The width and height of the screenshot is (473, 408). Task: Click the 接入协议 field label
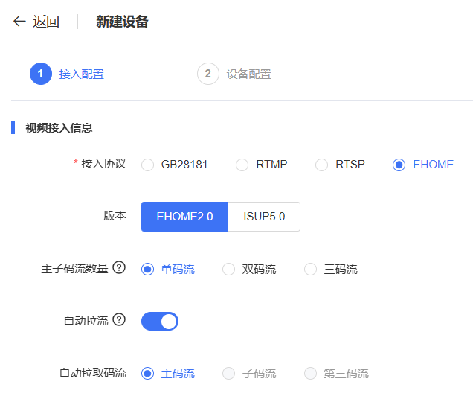coord(103,164)
